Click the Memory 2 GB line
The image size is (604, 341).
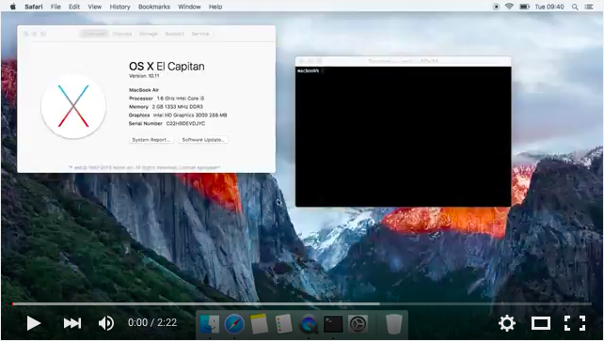pos(166,107)
